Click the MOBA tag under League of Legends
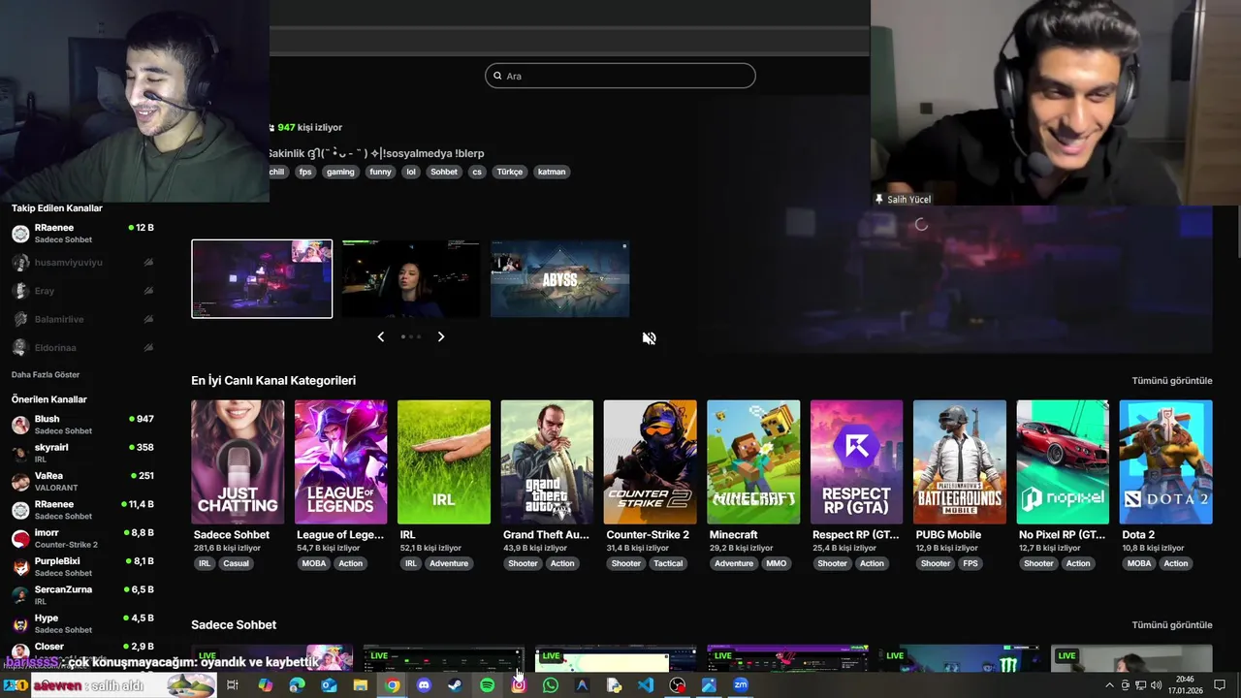The image size is (1241, 698). click(x=314, y=563)
